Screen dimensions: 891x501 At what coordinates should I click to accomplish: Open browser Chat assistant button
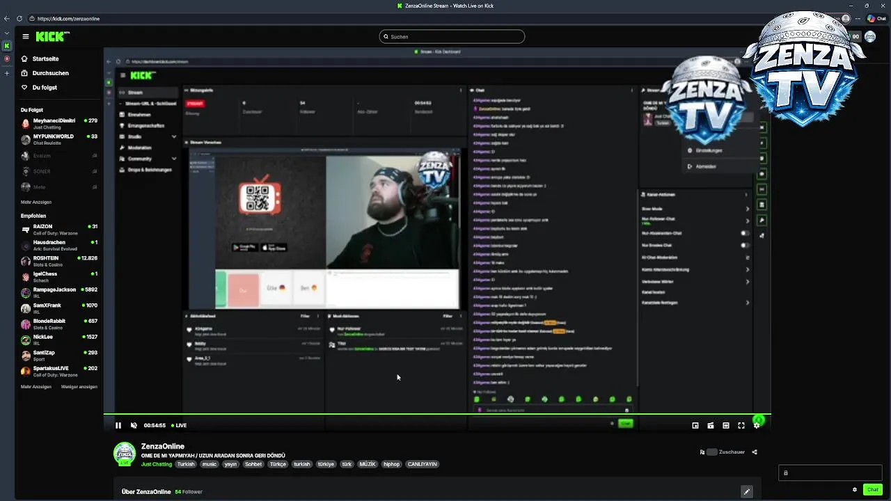(876, 19)
